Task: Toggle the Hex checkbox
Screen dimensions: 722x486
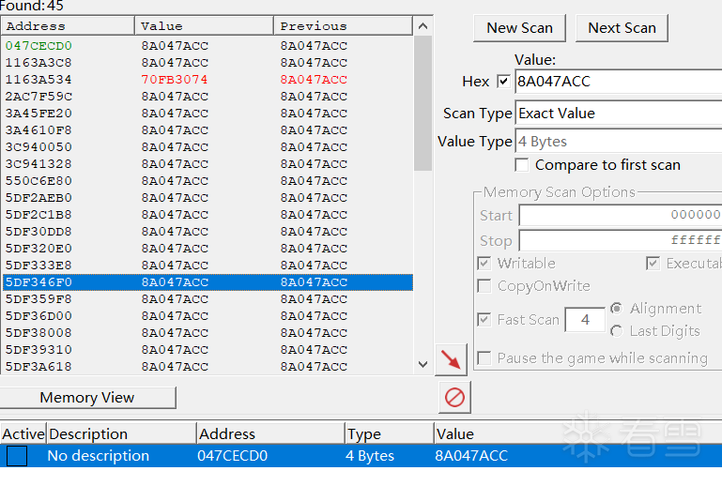Action: tap(503, 82)
